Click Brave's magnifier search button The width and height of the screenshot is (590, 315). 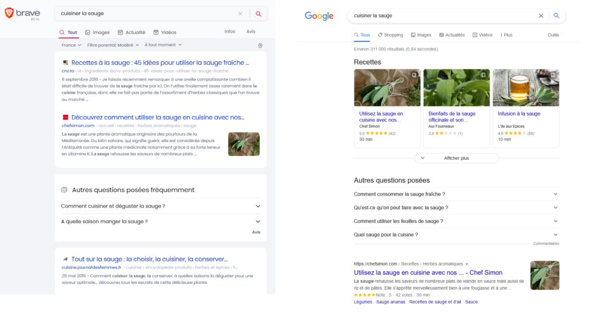click(259, 14)
